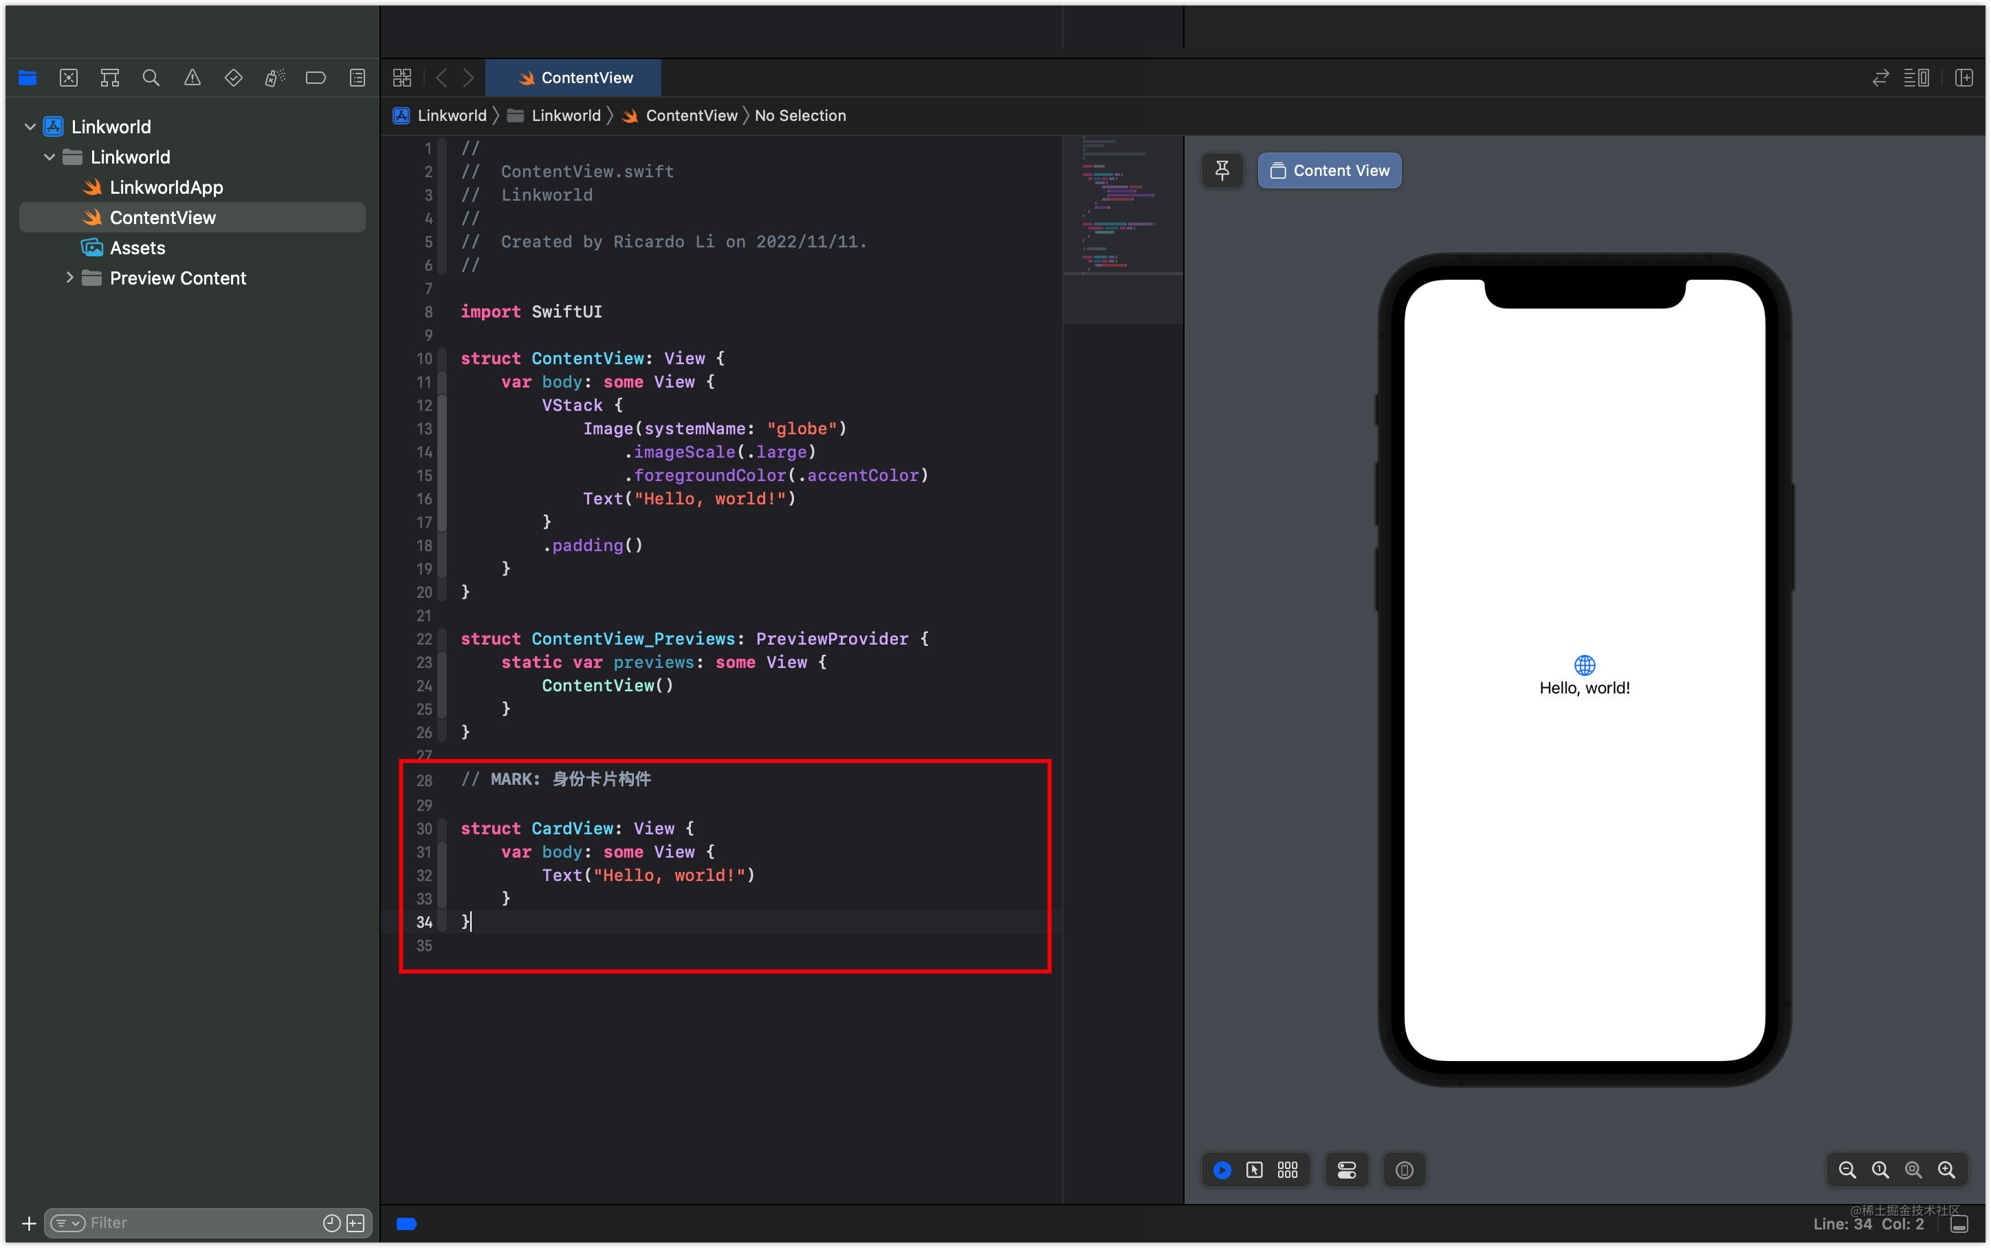Open the adjust editor options menu
1991x1248 pixels.
click(1917, 78)
